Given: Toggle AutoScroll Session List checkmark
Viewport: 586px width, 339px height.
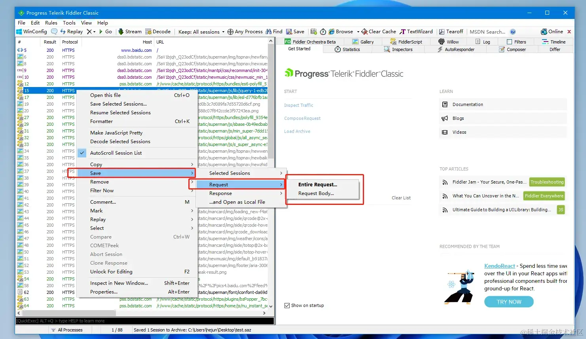Looking at the screenshot, I should point(82,153).
